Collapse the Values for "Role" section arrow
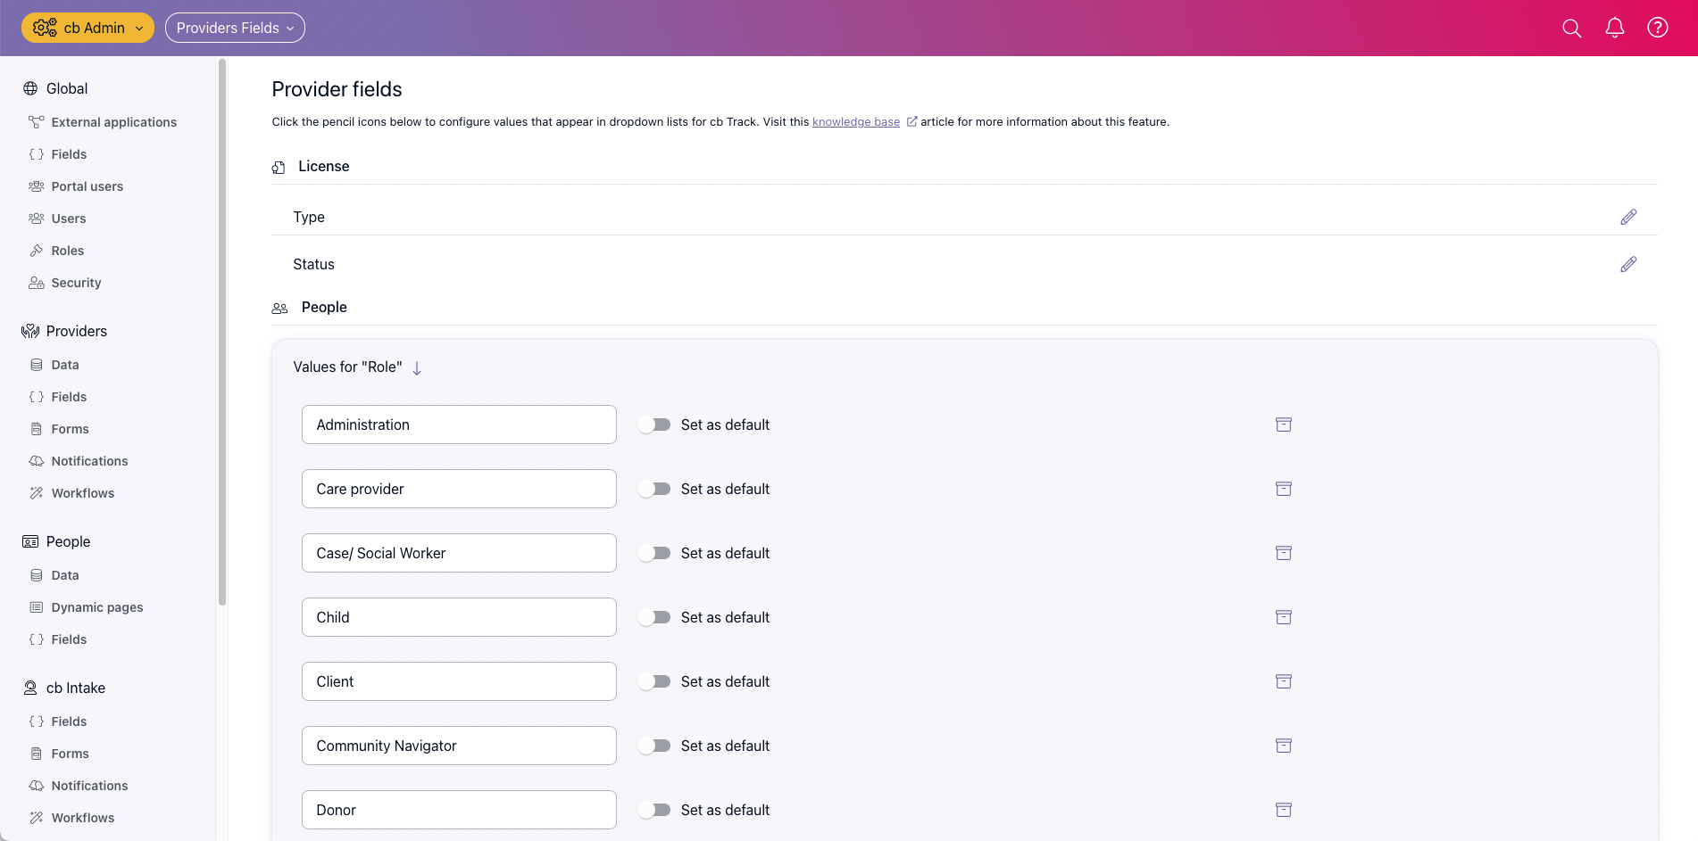Image resolution: width=1698 pixels, height=841 pixels. coord(417,367)
